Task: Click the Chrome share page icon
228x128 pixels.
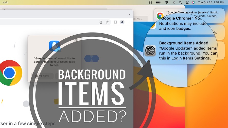Action: tap(101, 22)
